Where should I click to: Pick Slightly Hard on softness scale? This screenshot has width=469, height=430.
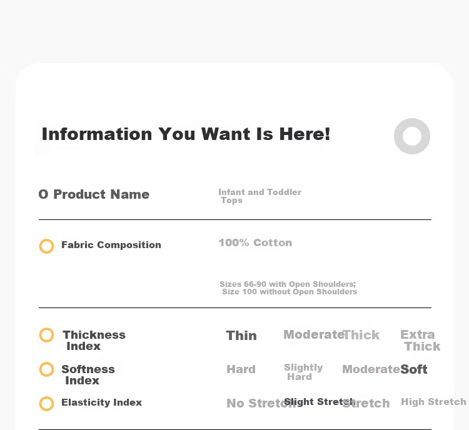[303, 372]
